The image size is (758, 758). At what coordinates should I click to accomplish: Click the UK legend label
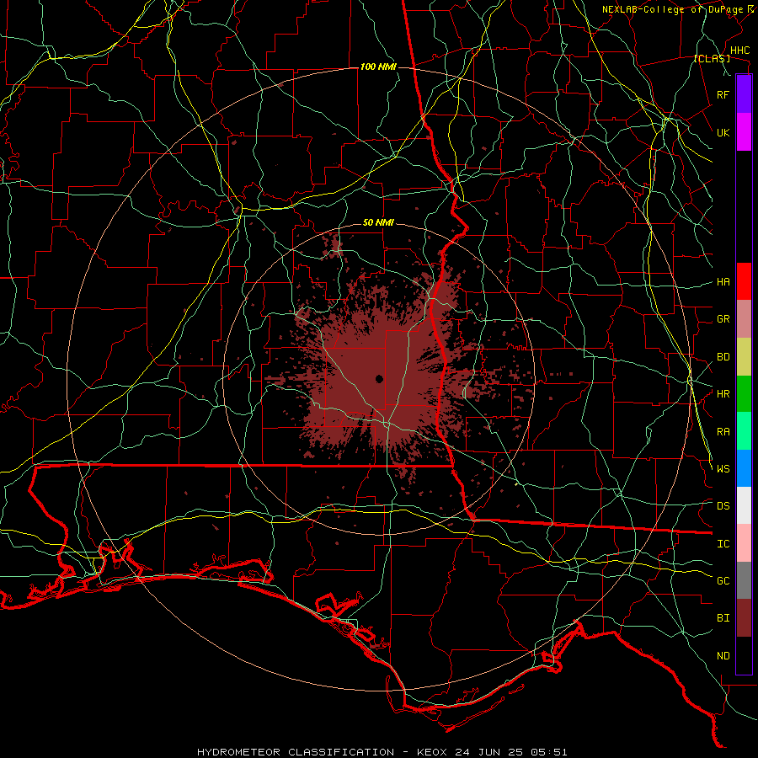(723, 133)
